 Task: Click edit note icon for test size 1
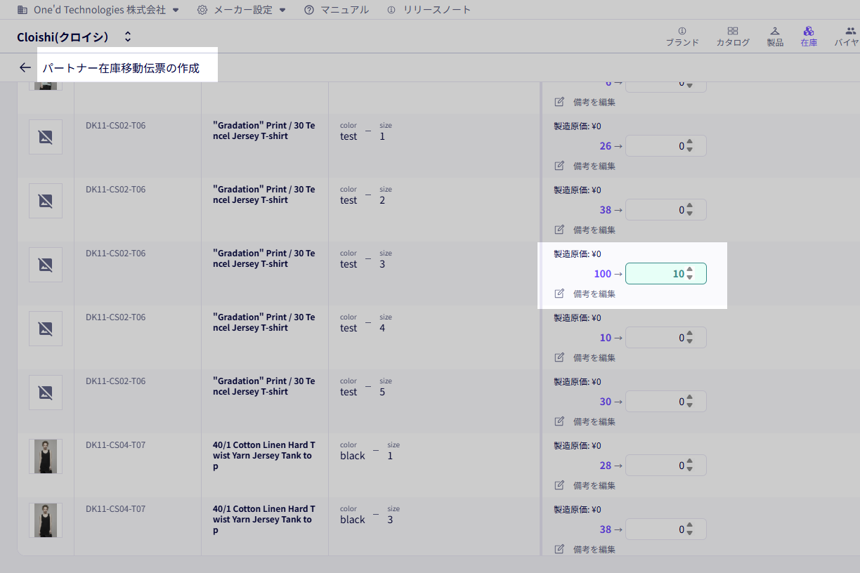[x=559, y=166]
